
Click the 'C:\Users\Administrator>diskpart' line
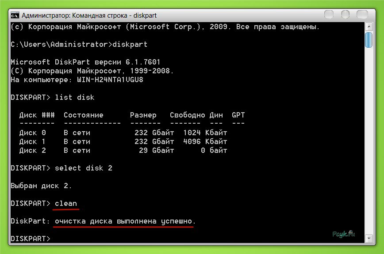pyautogui.click(x=79, y=45)
